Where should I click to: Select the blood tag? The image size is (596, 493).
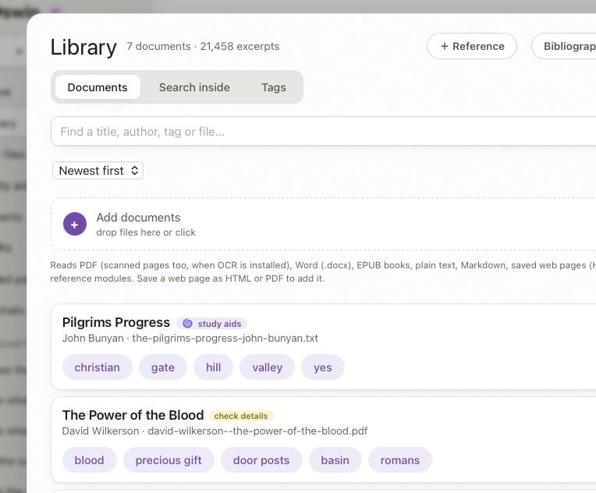tap(90, 460)
